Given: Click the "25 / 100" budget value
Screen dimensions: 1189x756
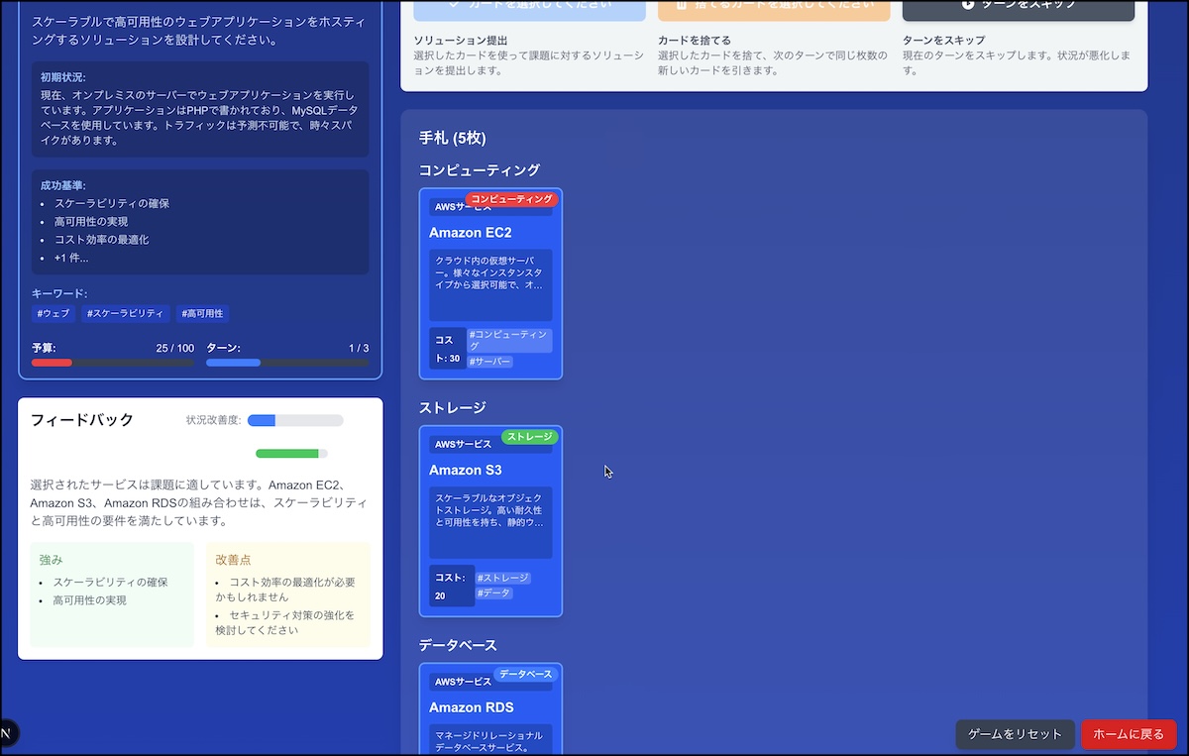Looking at the screenshot, I should click(175, 348).
